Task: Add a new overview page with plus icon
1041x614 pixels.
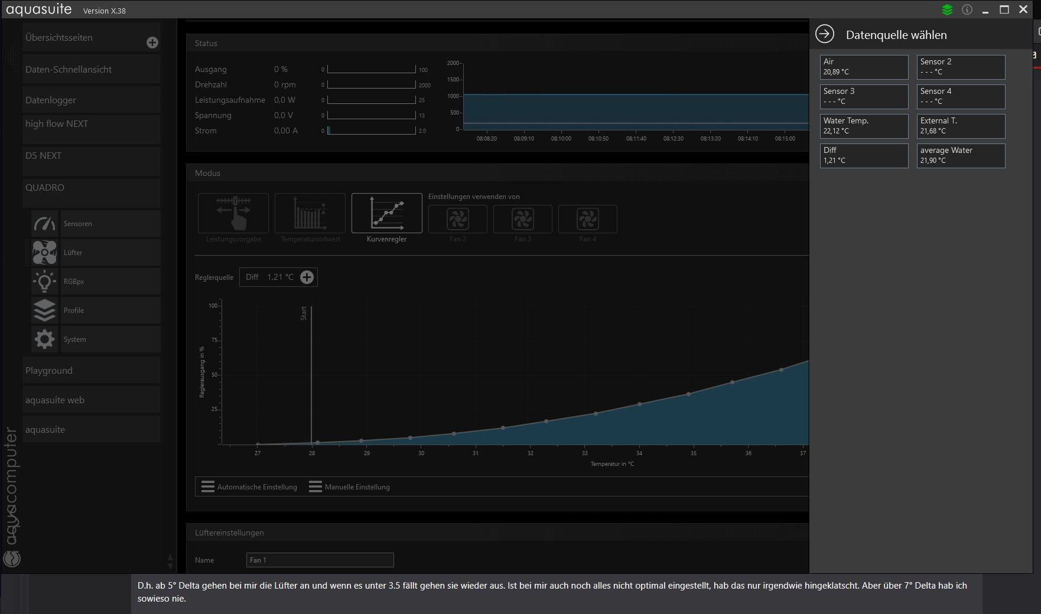Action: [152, 43]
